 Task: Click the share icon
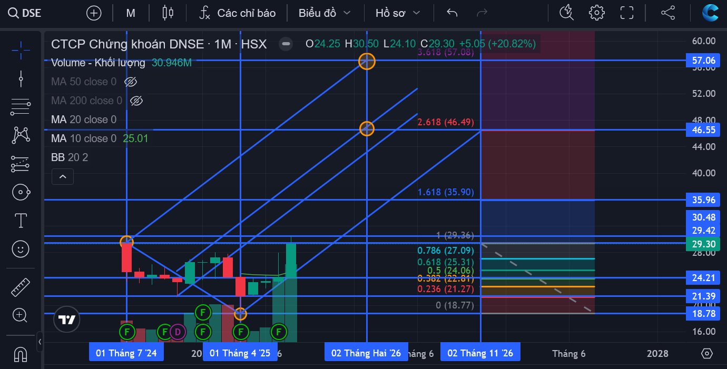(x=668, y=13)
